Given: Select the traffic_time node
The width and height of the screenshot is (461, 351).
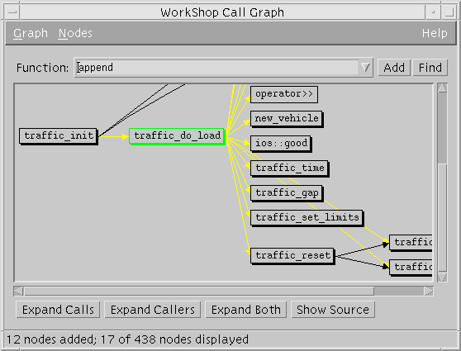Looking at the screenshot, I should pyautogui.click(x=290, y=168).
